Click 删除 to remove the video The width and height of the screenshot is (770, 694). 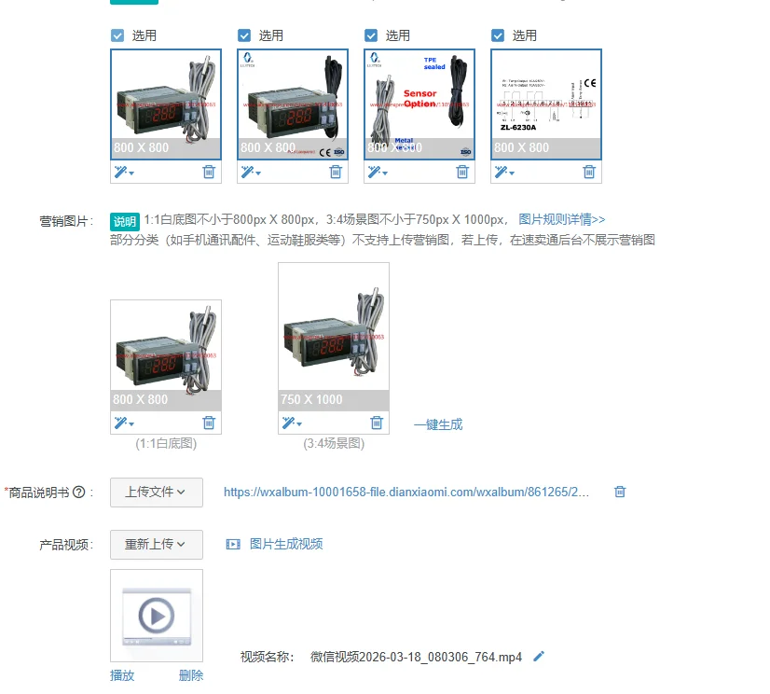coord(190,675)
